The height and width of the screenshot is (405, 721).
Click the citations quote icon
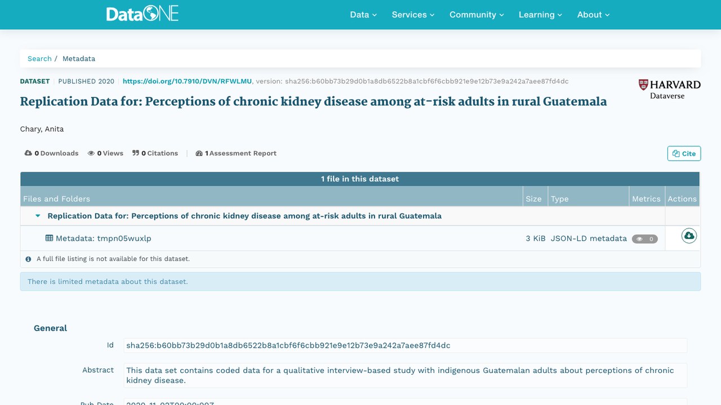136,153
